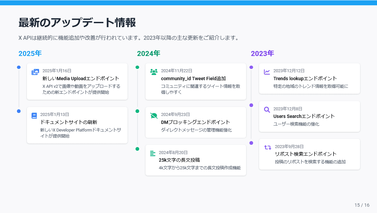Click the date 2023年9月28日
This screenshot has height=213, width=377.
click(289, 146)
